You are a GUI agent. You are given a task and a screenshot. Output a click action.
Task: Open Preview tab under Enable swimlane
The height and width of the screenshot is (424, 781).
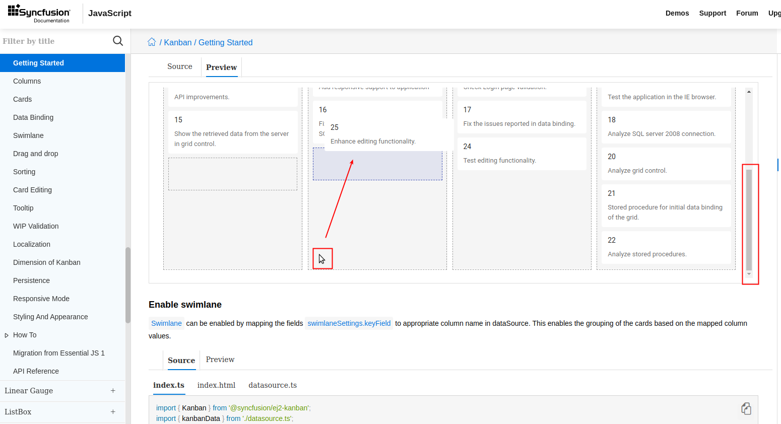[x=220, y=360]
